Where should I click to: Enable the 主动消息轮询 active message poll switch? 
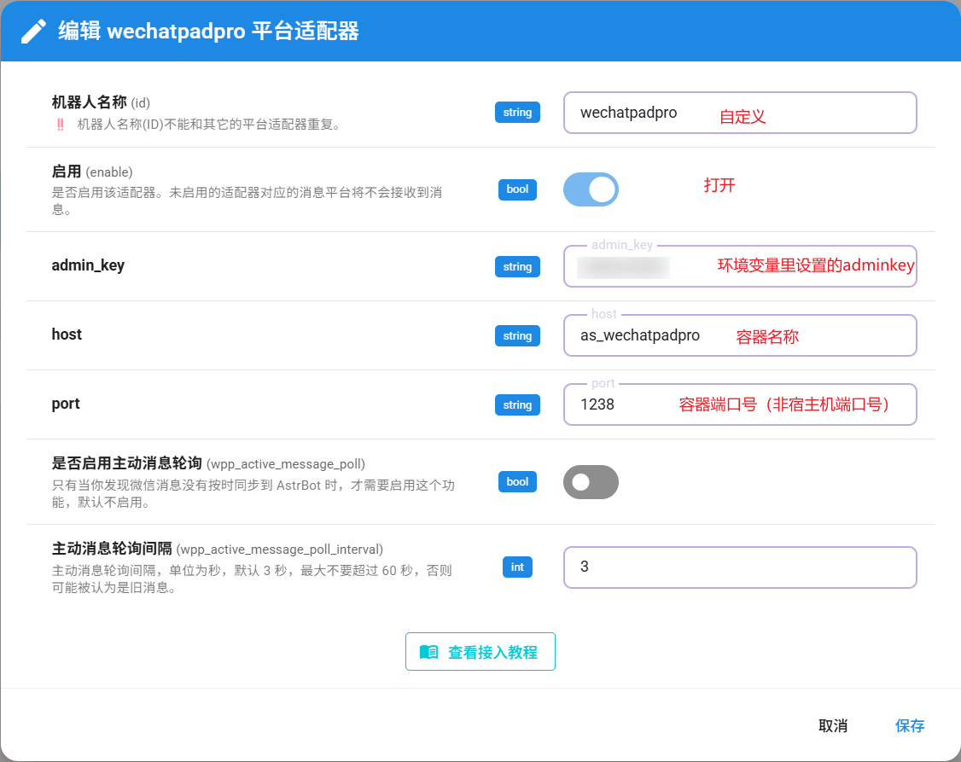point(591,482)
